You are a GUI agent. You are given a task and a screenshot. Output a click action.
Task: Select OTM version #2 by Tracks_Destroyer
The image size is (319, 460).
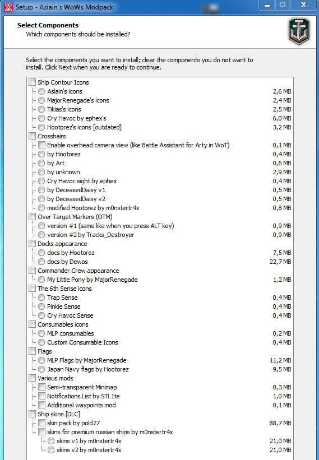41,235
